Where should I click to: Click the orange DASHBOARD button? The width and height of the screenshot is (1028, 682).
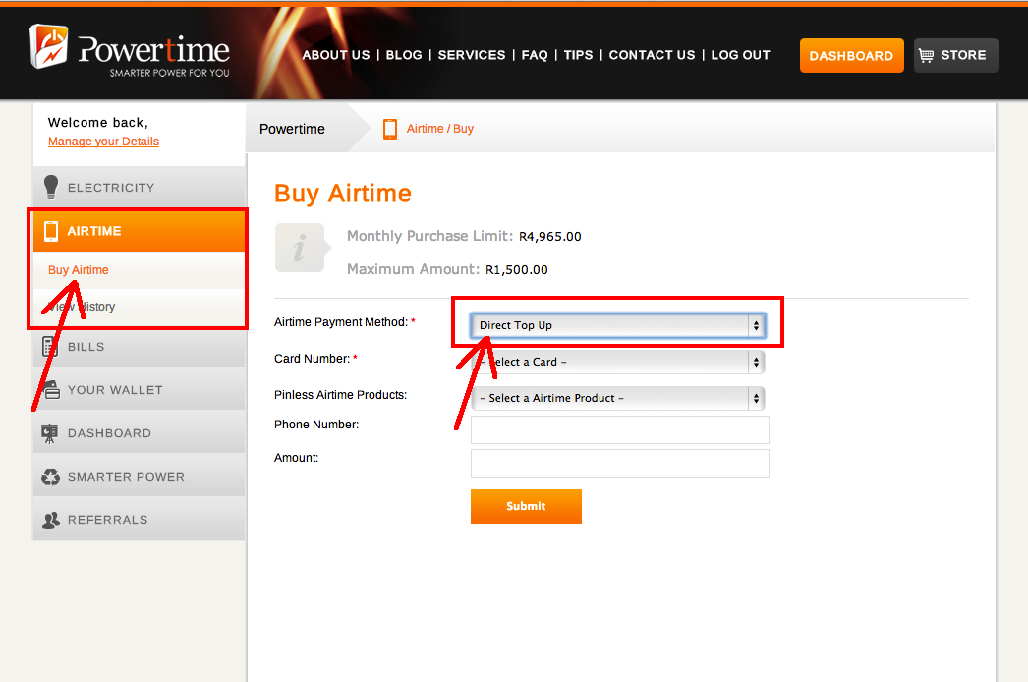tap(852, 56)
